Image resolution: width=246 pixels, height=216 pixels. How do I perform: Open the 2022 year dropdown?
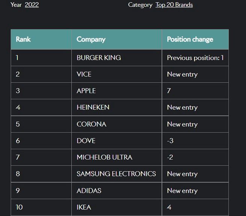click(32, 5)
